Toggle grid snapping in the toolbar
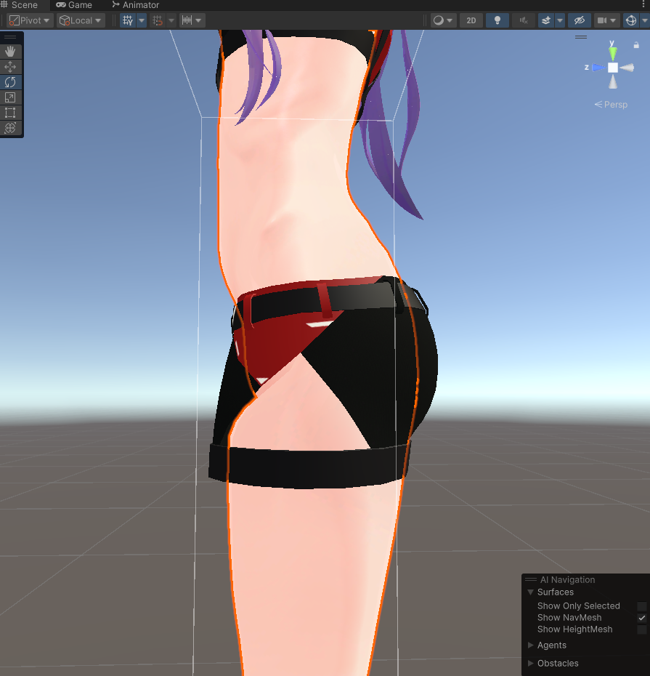This screenshot has width=650, height=676. pos(159,20)
